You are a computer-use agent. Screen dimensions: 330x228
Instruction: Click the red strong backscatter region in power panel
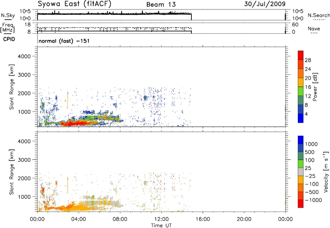[76, 123]
